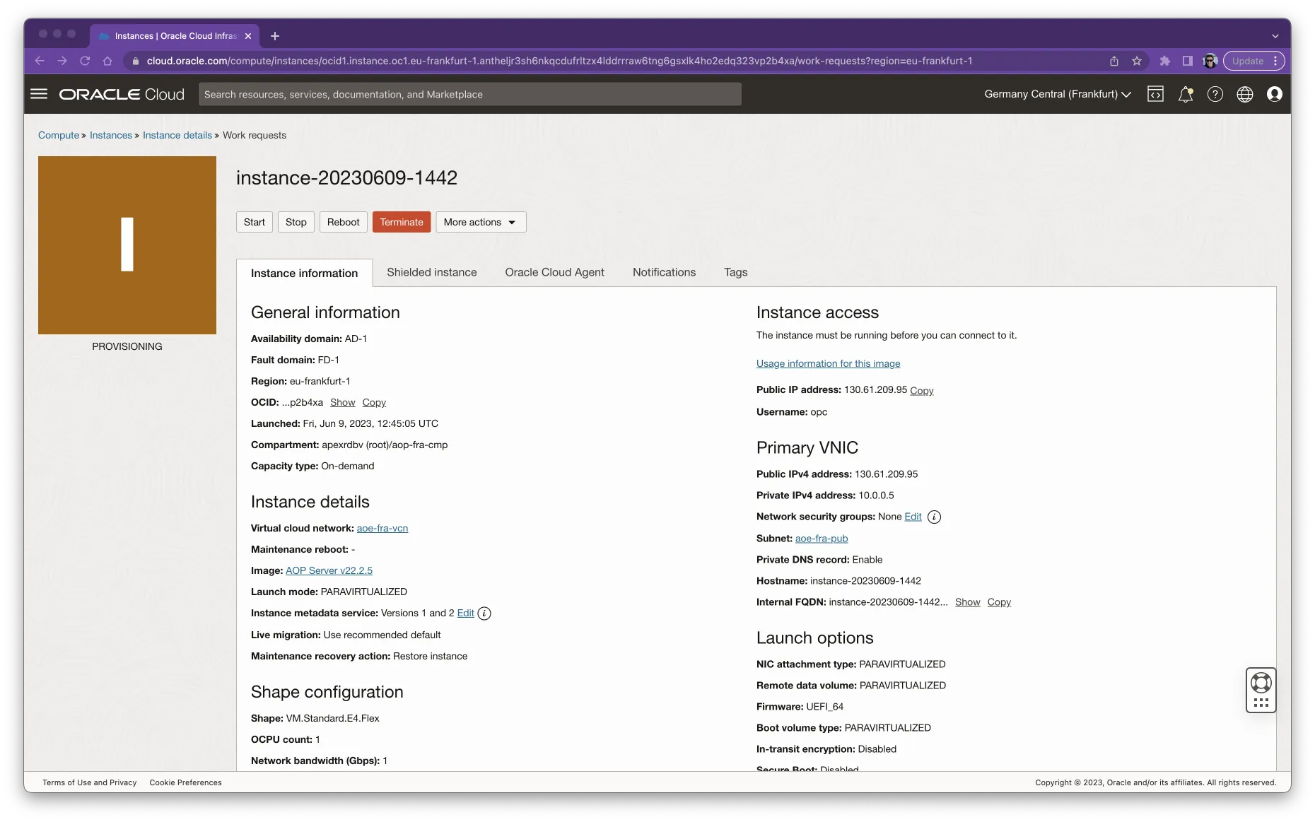Go to the browser home page
1315x822 pixels.
coord(107,61)
